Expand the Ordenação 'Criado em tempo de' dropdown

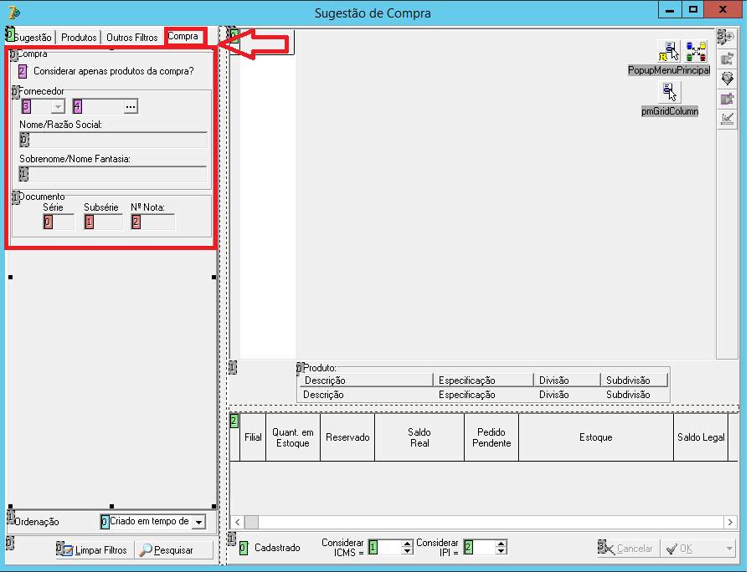[199, 522]
